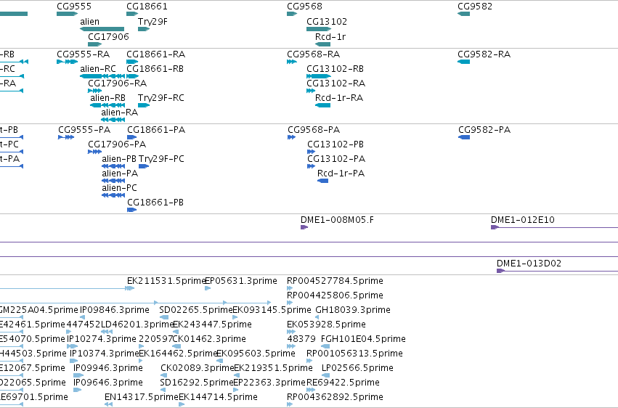Select the SD02265.5prime EST label
Image resolution: width=618 pixels, height=408 pixels.
(x=196, y=310)
